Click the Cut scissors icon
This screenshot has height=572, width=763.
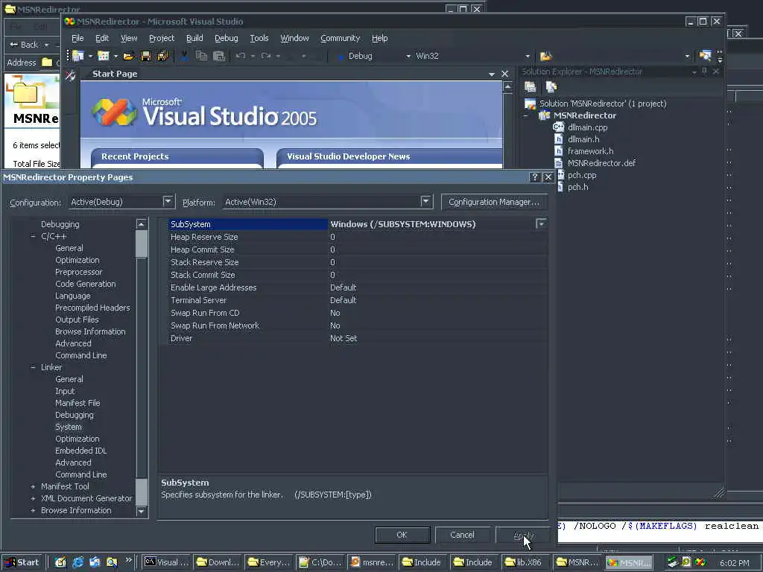click(185, 56)
